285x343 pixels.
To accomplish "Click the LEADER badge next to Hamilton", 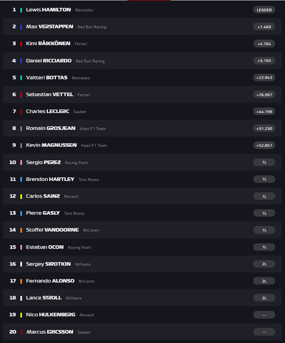I will click(x=264, y=10).
